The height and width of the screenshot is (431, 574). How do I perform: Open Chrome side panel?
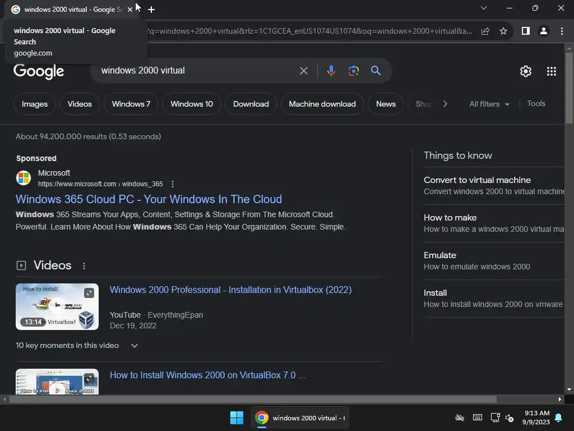coord(526,31)
